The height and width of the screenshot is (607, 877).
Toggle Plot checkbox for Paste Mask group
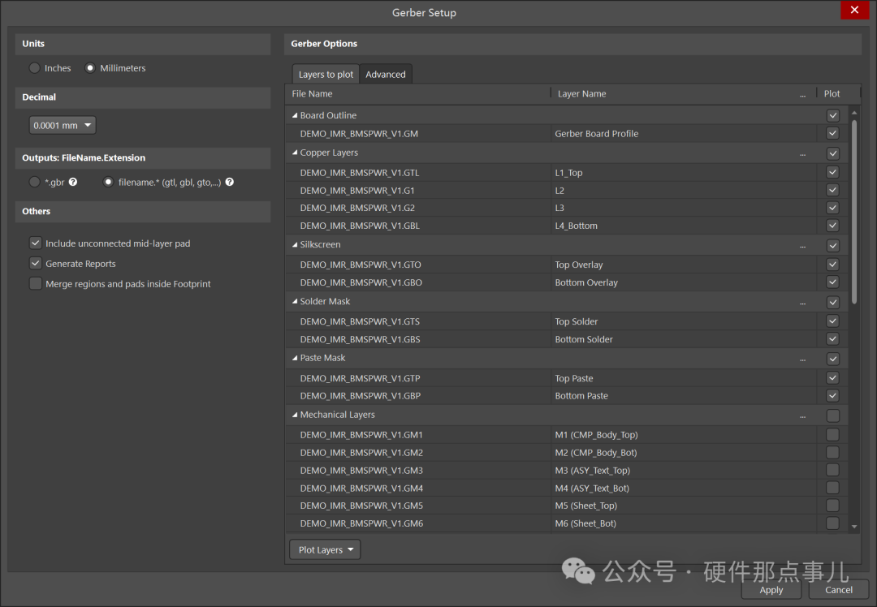pyautogui.click(x=833, y=359)
